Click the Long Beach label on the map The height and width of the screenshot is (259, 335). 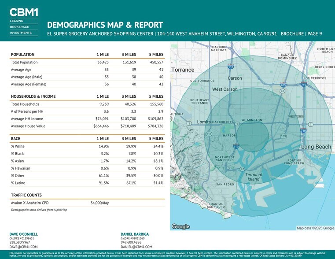pyautogui.click(x=316, y=147)
